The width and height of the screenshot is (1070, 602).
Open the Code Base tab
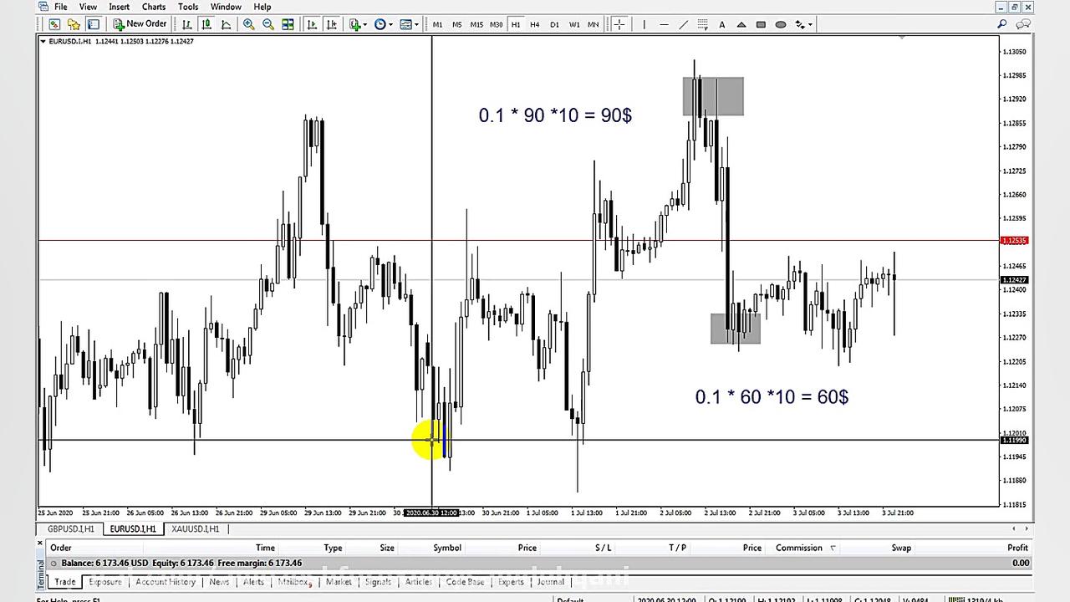[465, 582]
